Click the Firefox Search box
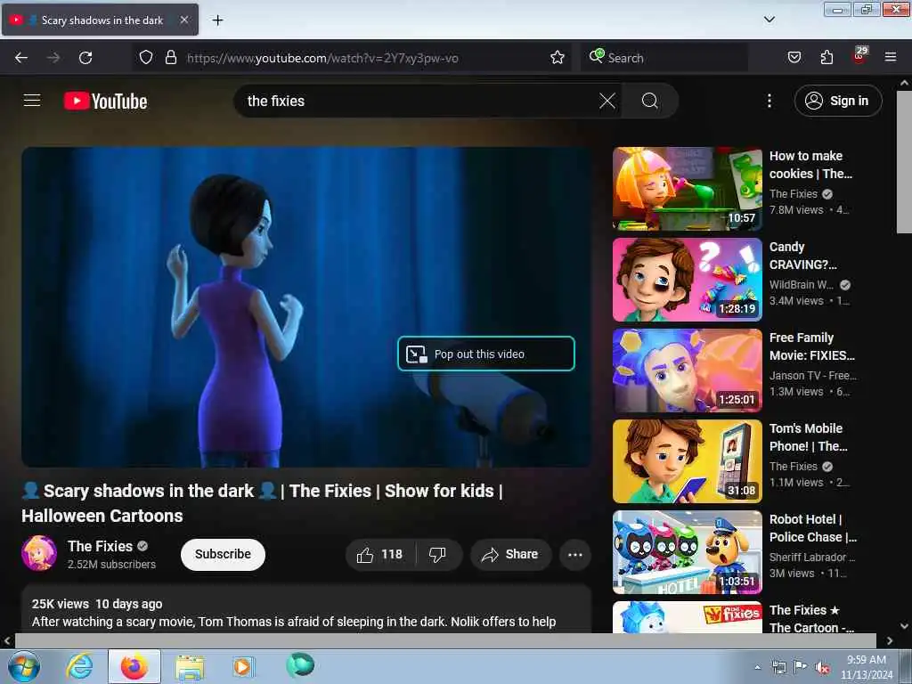912x684 pixels. (x=664, y=58)
